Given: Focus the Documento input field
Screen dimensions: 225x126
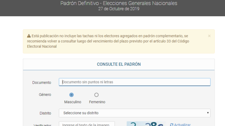Looking at the screenshot, I should tap(135, 82).
